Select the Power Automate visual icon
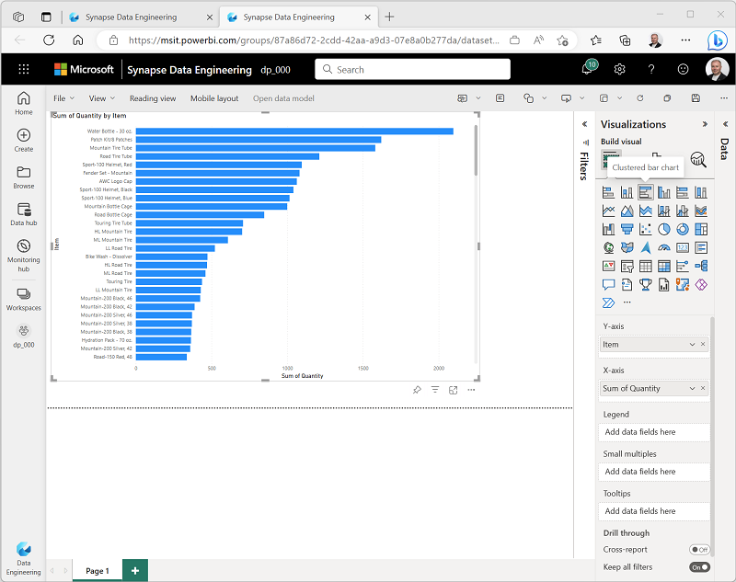Viewport: 736px width, 582px height. [x=608, y=303]
